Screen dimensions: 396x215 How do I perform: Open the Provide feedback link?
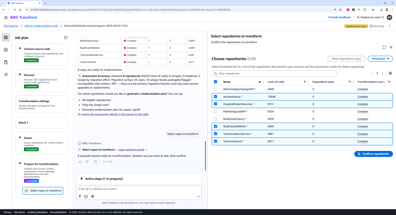pyautogui.click(x=340, y=17)
